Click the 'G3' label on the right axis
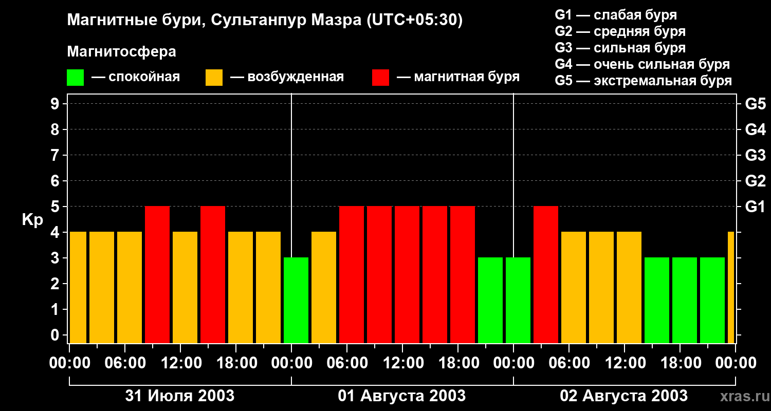771x411 pixels. 755,155
